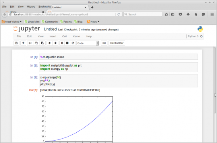
Task: Click the page vertical scrollbar thumb
Action: [215, 80]
